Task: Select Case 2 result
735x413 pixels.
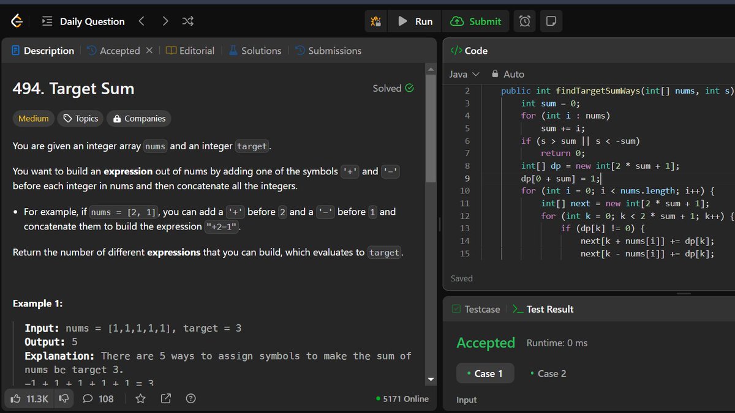Action: click(548, 373)
